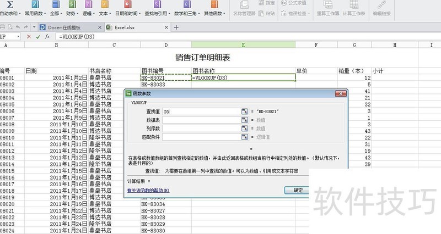
Task: Click the 销售订单明细表 title cell
Action: click(x=203, y=58)
